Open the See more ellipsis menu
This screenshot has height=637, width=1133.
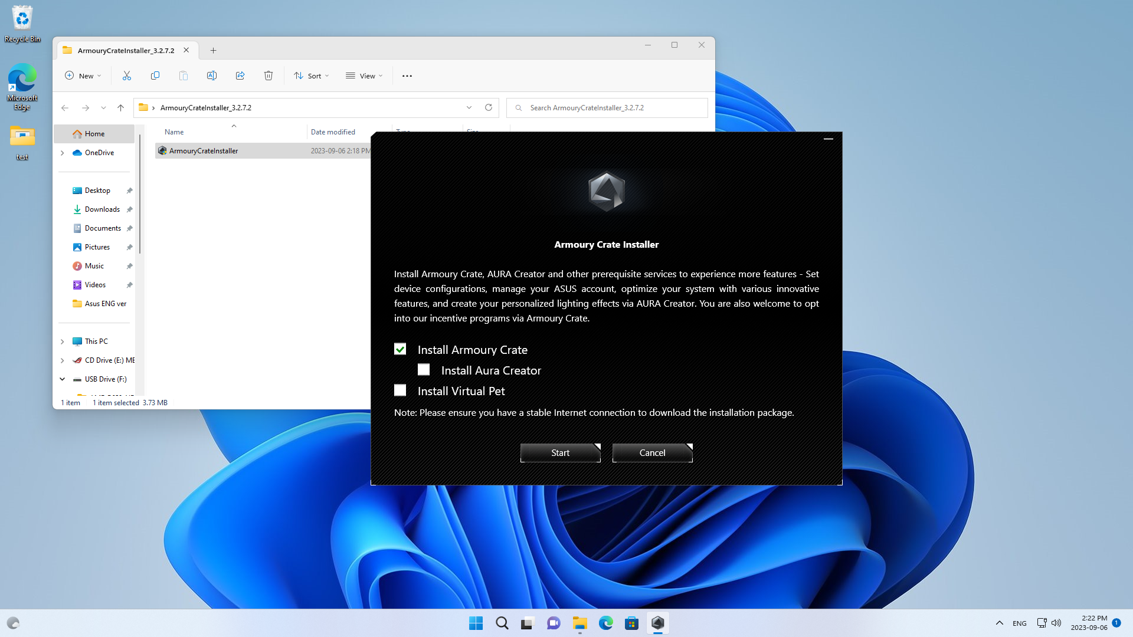tap(407, 75)
